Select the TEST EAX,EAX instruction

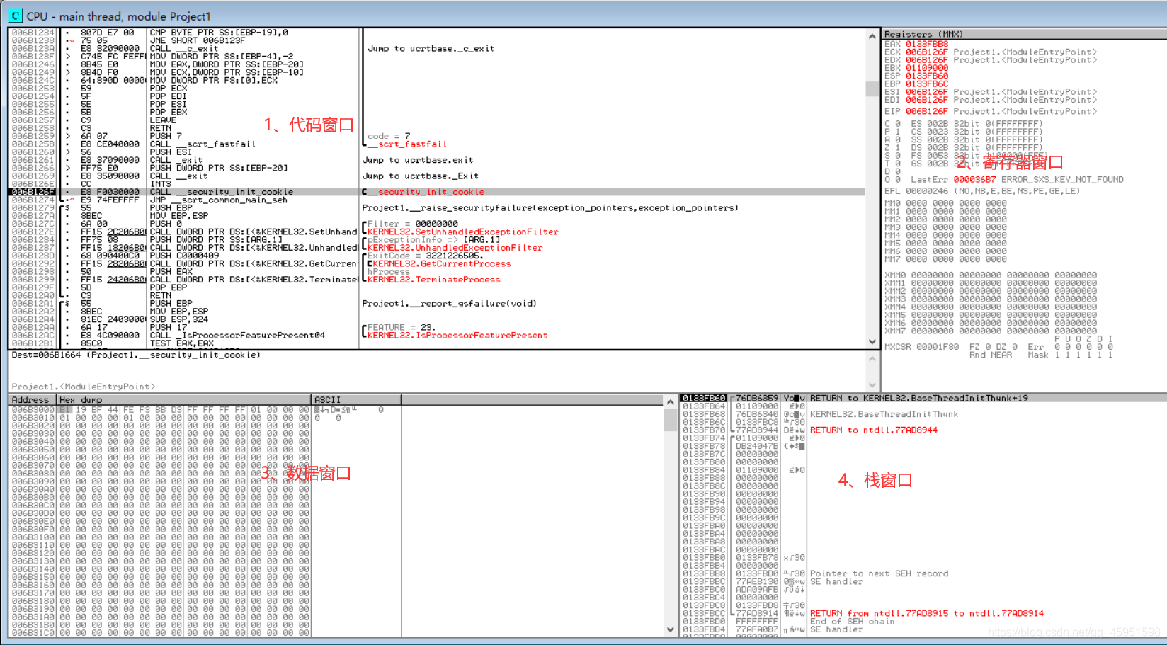[x=181, y=343]
